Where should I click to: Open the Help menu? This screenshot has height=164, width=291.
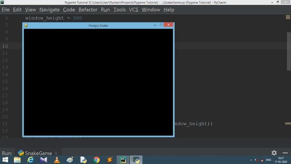[169, 10]
